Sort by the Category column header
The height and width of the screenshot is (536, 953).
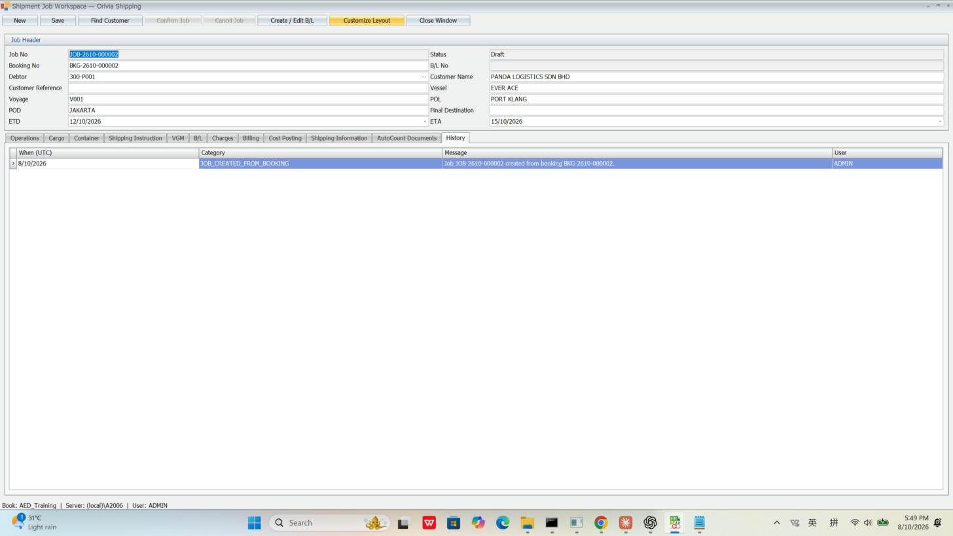321,152
